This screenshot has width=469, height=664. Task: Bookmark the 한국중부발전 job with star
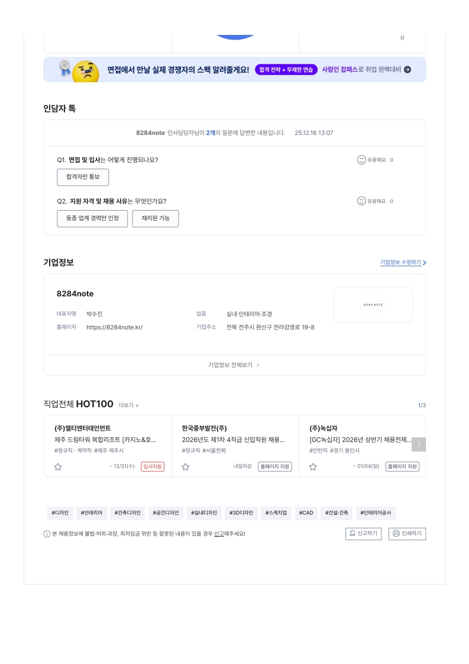(x=186, y=467)
